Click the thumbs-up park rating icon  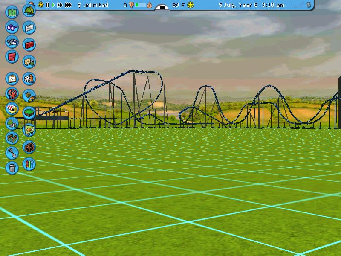click(149, 5)
